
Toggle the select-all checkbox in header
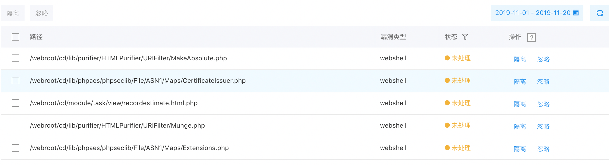[x=15, y=37]
